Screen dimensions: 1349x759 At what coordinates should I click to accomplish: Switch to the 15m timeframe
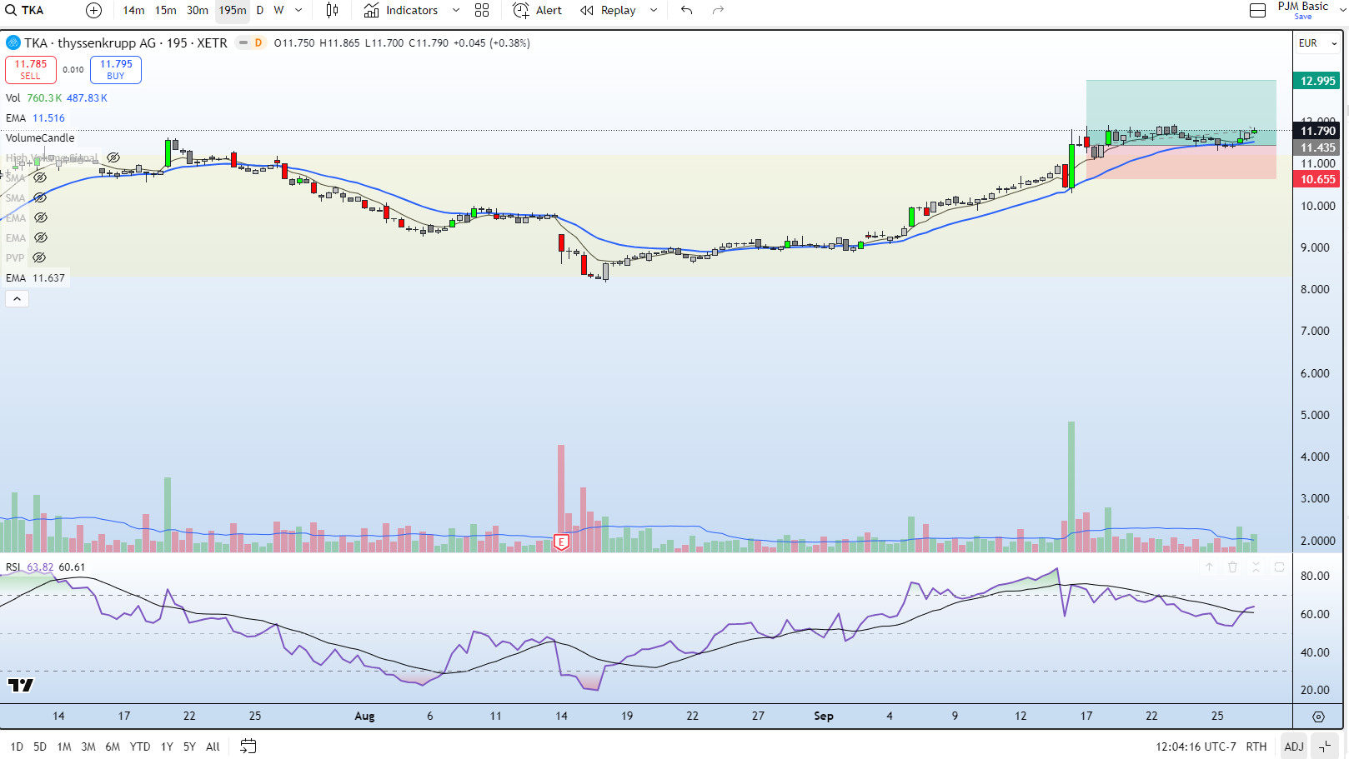[165, 11]
